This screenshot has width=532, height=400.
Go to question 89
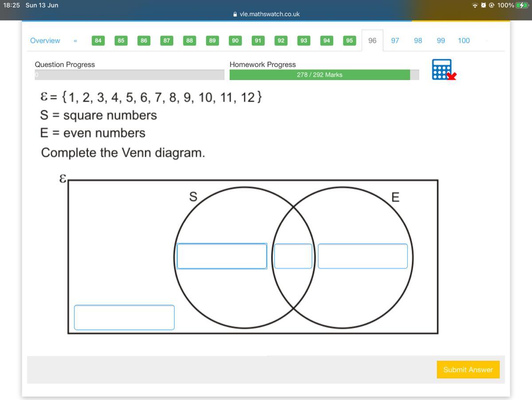tap(212, 40)
